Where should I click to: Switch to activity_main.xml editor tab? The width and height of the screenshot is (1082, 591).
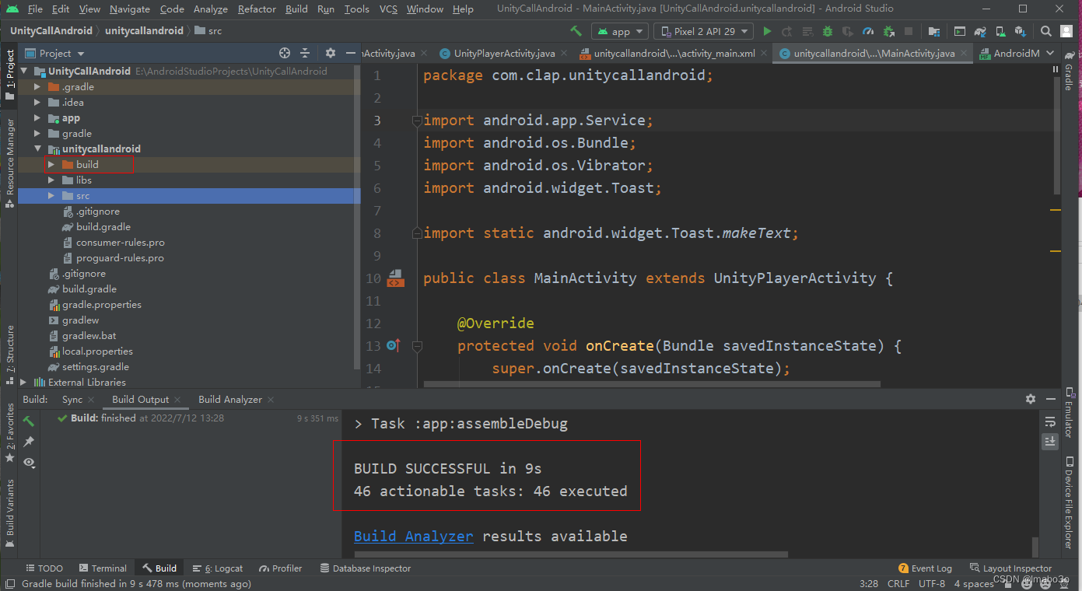pos(674,54)
